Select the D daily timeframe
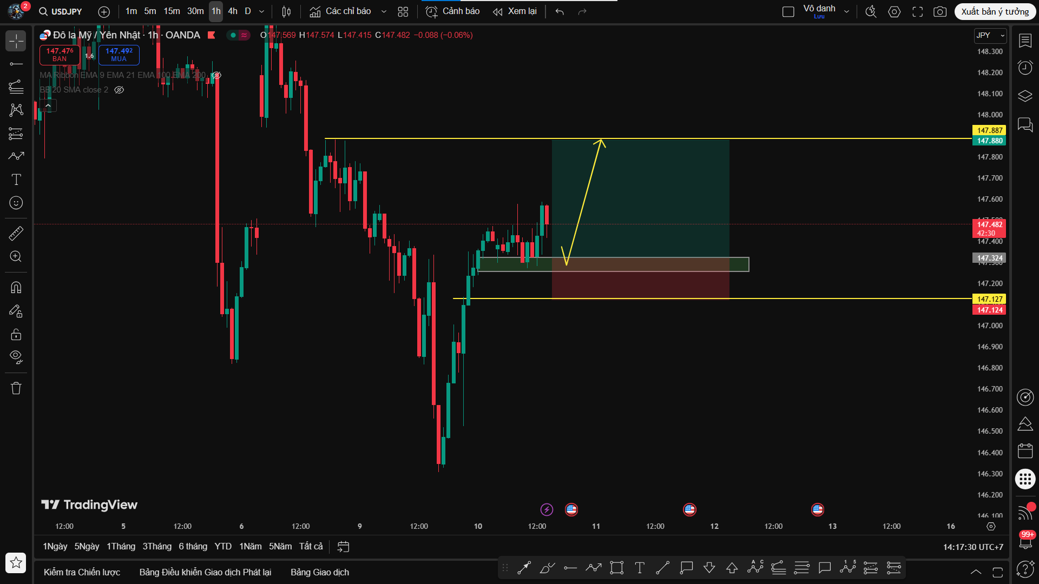 [248, 11]
